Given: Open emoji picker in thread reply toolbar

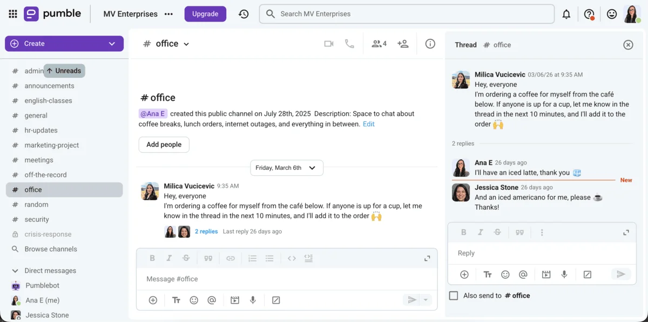Looking at the screenshot, I should click(x=505, y=275).
